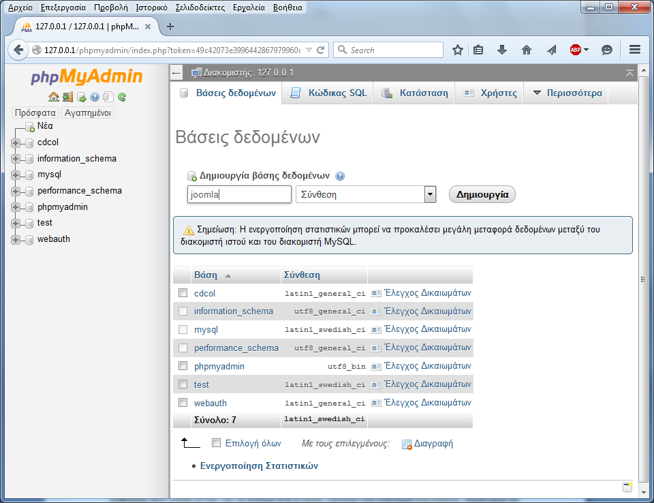Image resolution: width=654 pixels, height=503 pixels.
Task: Check the cdcol database checkbox
Action: click(x=183, y=292)
